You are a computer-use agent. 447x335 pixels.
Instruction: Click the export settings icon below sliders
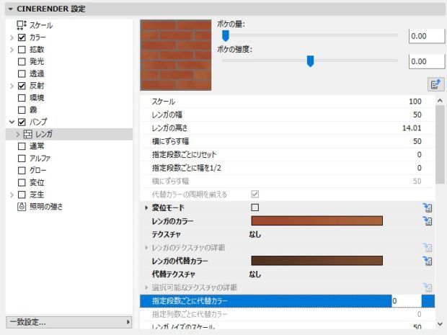point(435,84)
